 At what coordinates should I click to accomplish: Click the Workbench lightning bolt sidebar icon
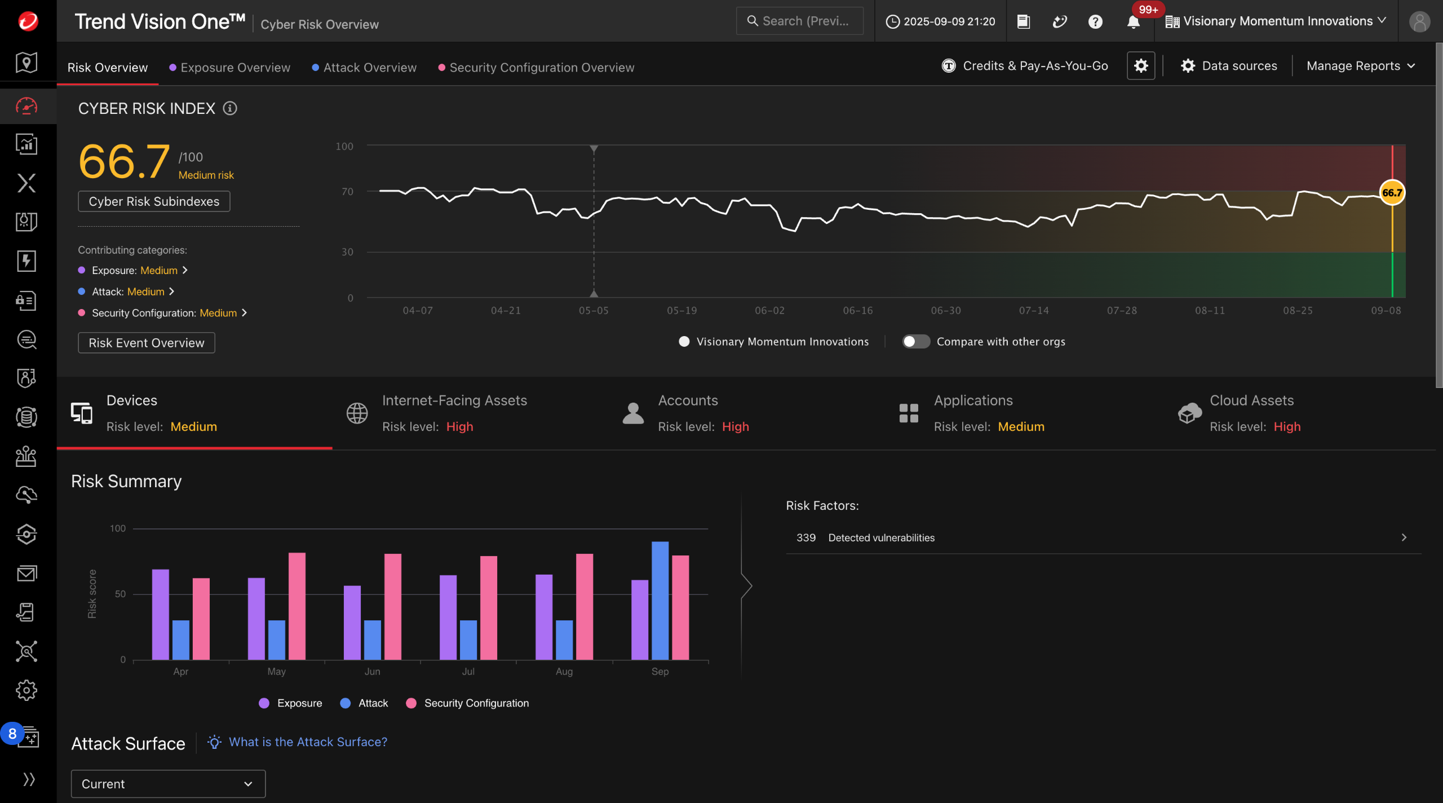coord(26,261)
